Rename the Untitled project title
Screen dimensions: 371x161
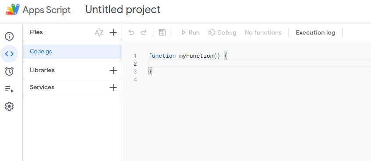[x=123, y=10]
